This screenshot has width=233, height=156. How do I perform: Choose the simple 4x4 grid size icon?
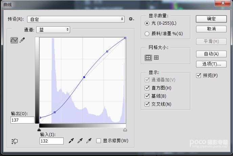point(148,57)
